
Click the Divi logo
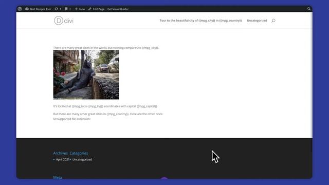pos(64,21)
